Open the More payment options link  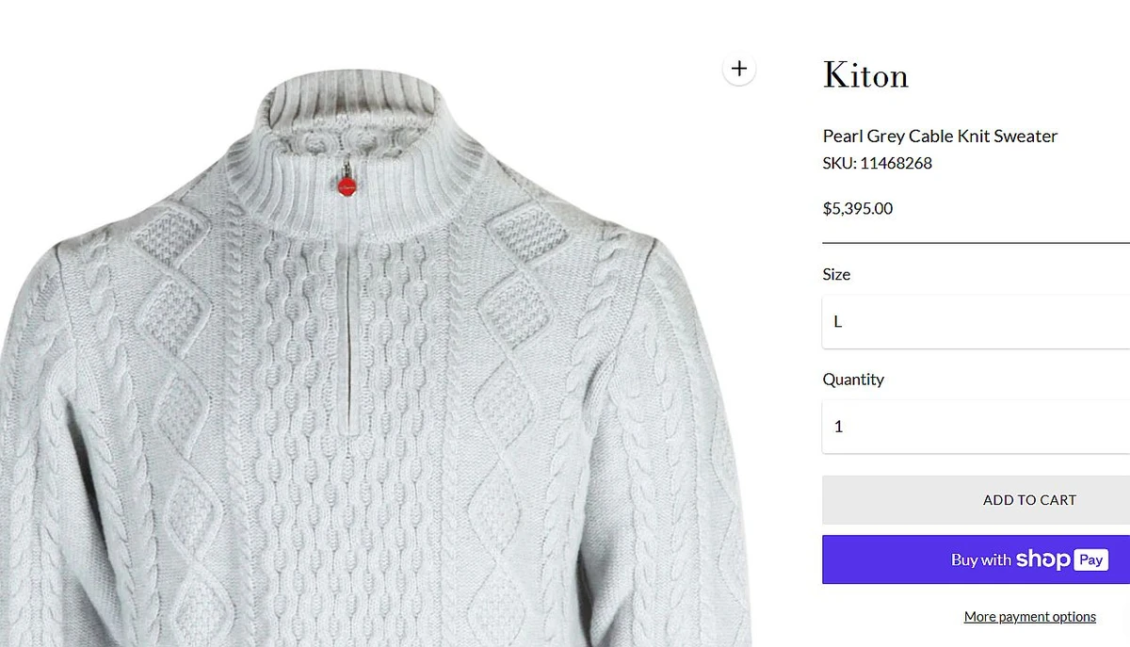1029,616
